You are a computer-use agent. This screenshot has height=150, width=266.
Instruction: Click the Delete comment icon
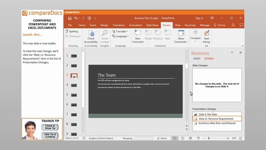click(148, 33)
